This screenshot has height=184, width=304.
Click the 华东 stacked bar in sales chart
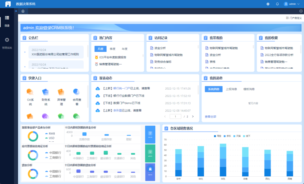pos(223,160)
